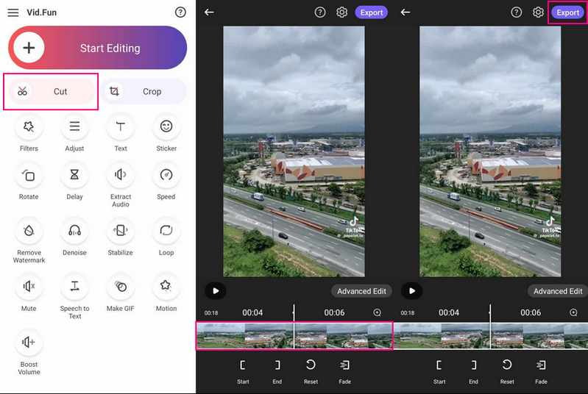This screenshot has width=588, height=394.
Task: Open the Speed tool
Action: (166, 176)
